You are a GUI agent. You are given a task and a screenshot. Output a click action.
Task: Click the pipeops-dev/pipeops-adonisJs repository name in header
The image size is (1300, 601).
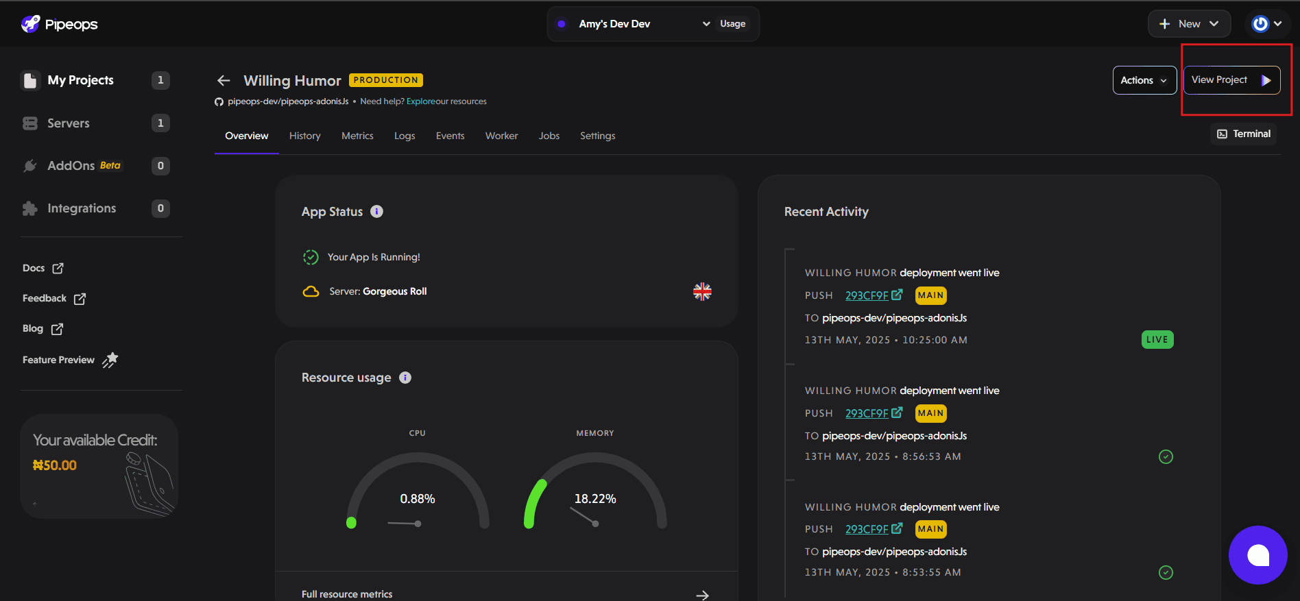[x=288, y=101]
